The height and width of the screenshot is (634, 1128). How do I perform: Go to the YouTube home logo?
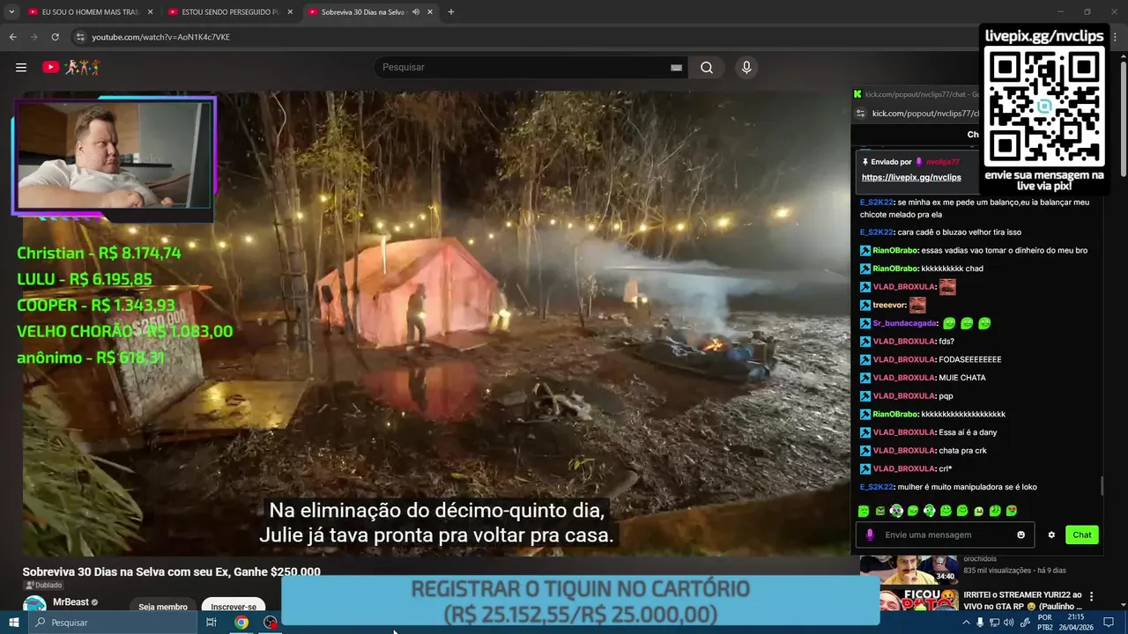(71, 67)
